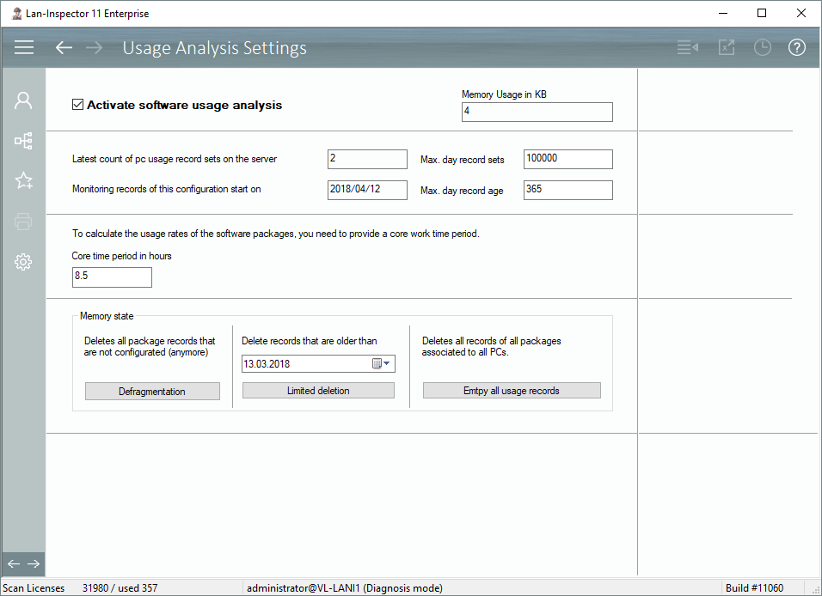The height and width of the screenshot is (596, 822).
Task: Click the Defragmentation button
Action: pyautogui.click(x=152, y=391)
